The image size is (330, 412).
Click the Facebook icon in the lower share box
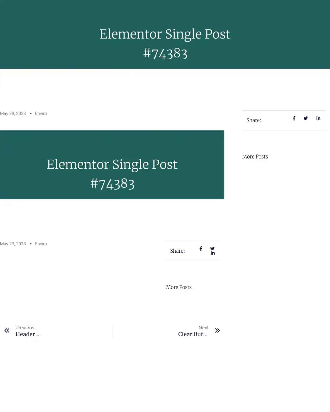coord(201,249)
